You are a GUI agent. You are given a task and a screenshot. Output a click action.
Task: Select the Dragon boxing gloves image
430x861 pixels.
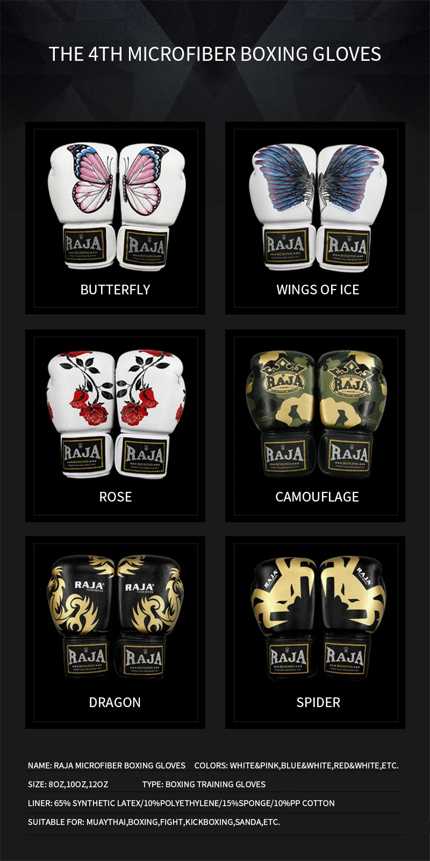115,618
